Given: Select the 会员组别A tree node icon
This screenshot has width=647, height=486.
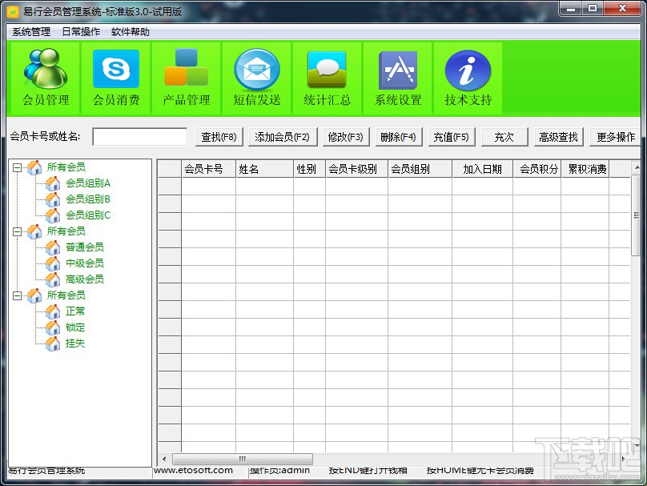Looking at the screenshot, I should [53, 183].
